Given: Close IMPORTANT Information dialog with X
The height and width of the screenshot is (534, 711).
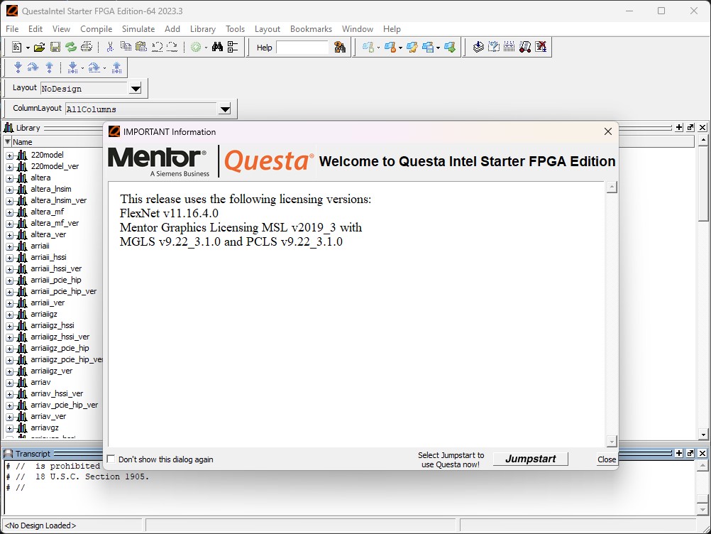Looking at the screenshot, I should pyautogui.click(x=608, y=131).
